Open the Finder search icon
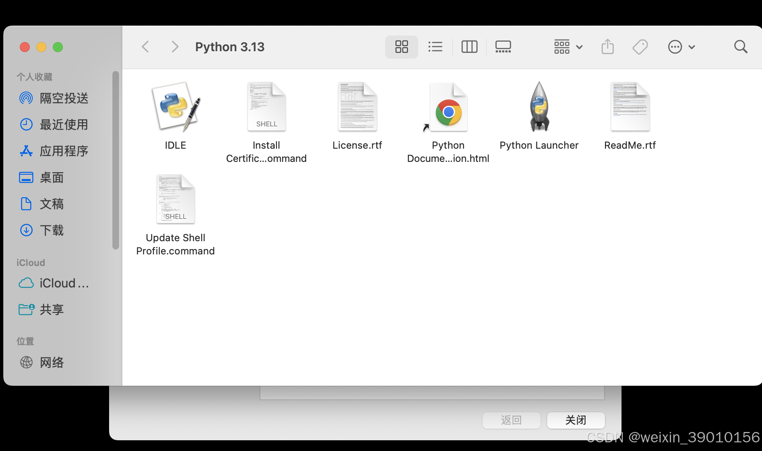 tap(741, 47)
